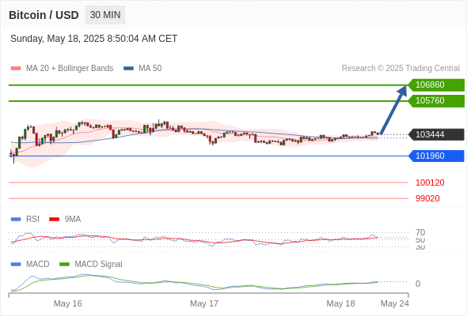The image size is (467, 316).
Task: Click the 30 MIN timeframe badge
Action: tap(105, 15)
